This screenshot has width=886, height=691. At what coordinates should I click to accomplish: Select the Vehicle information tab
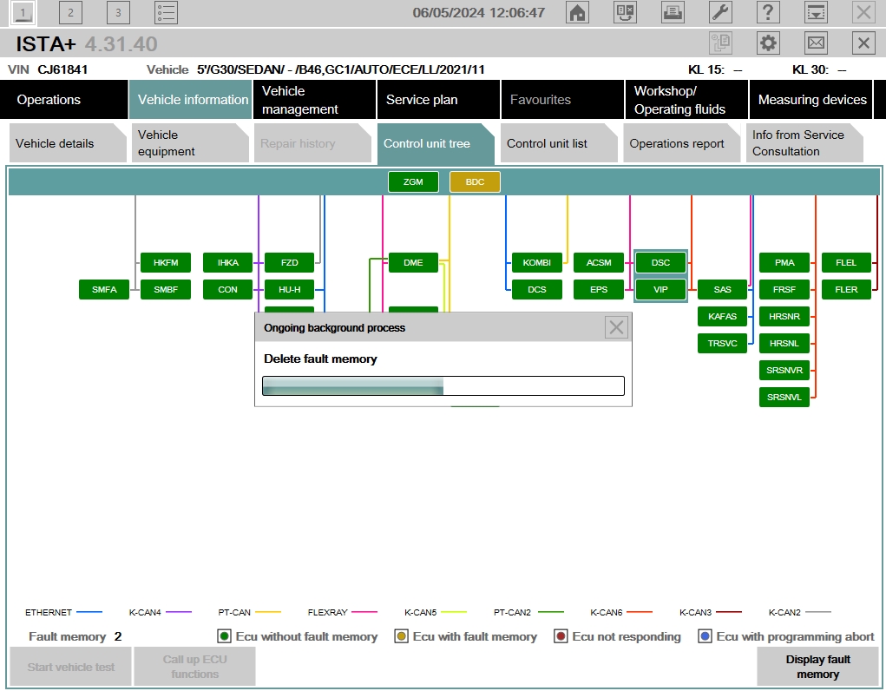pyautogui.click(x=190, y=100)
